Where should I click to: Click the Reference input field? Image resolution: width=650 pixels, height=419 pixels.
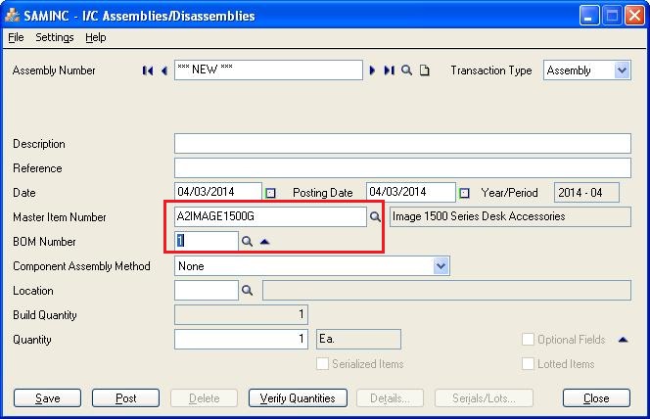pos(402,167)
